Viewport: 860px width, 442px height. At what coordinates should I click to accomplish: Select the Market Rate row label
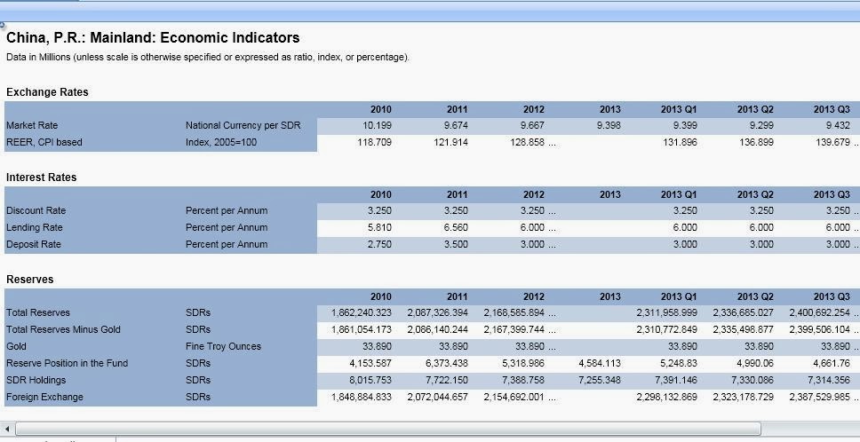tap(32, 125)
